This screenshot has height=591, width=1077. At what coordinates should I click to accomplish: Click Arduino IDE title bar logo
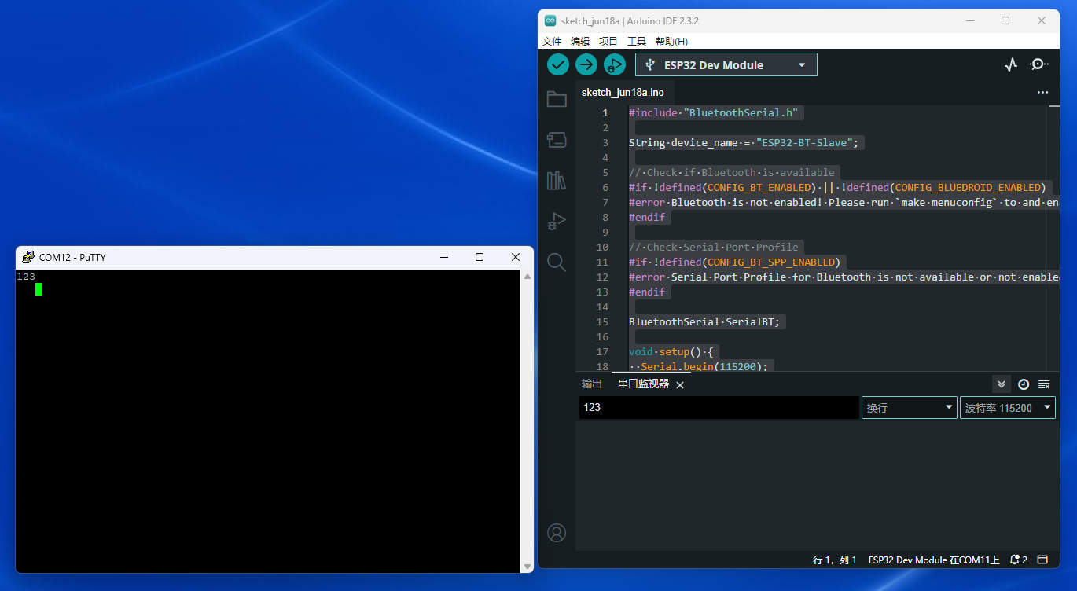(x=550, y=20)
